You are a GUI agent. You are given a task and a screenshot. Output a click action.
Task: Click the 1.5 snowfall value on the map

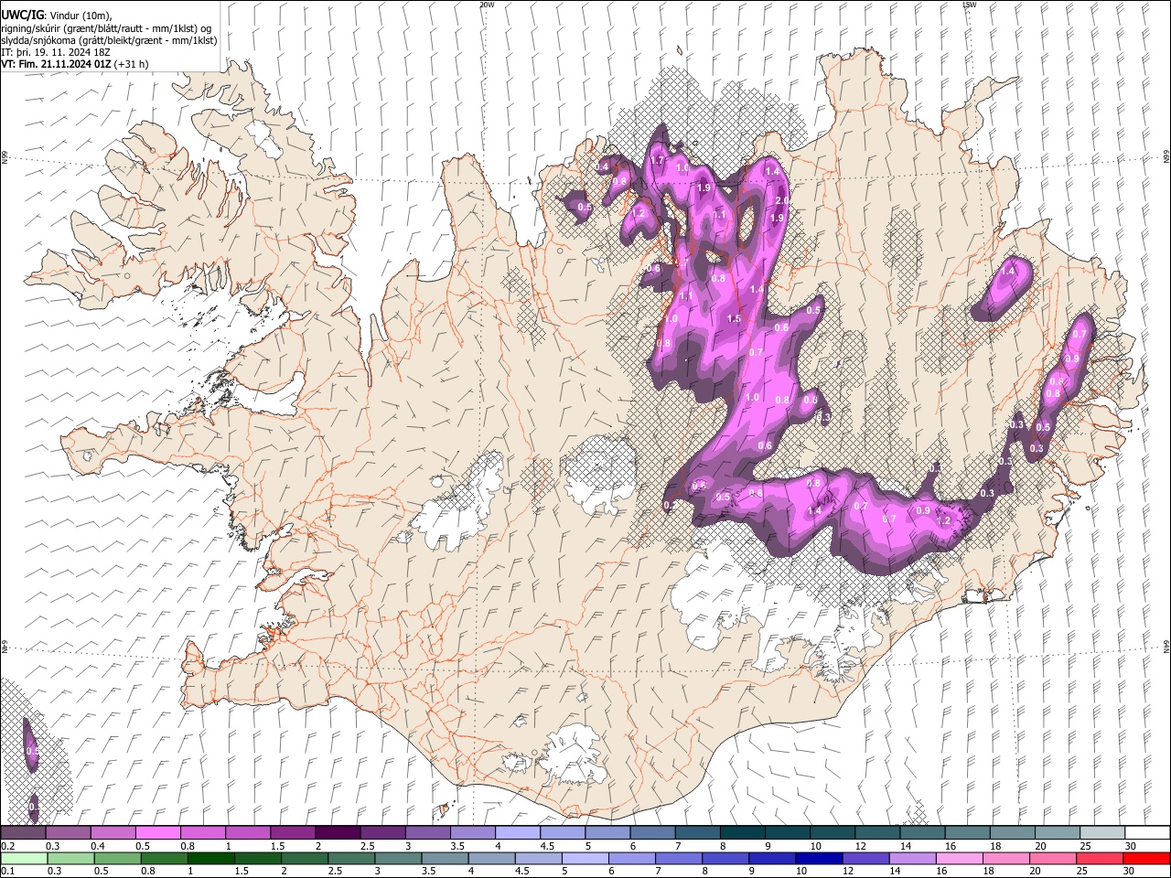coord(733,318)
